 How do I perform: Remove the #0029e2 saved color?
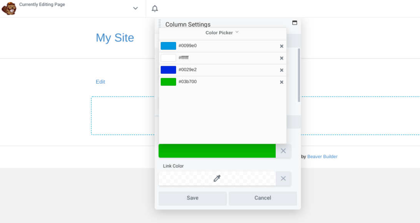tap(282, 70)
